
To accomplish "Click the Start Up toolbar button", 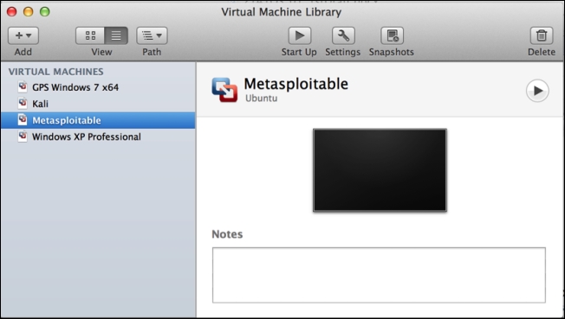I will coord(300,35).
